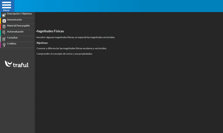
Task: Click the word diferenciar in first objective
Action: [54, 48]
